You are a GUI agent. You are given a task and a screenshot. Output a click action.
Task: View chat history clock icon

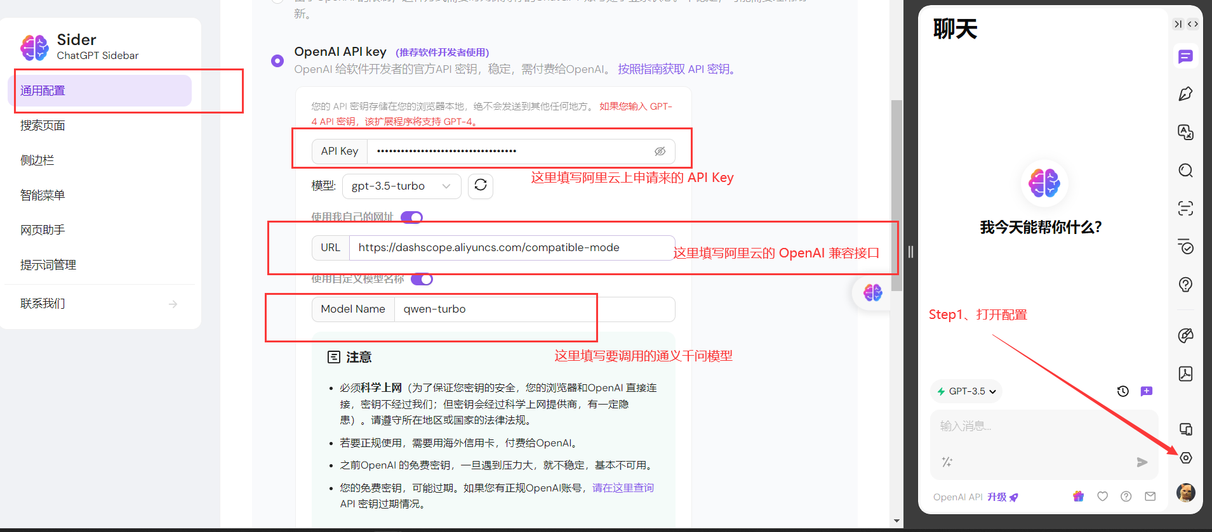[x=1123, y=391]
